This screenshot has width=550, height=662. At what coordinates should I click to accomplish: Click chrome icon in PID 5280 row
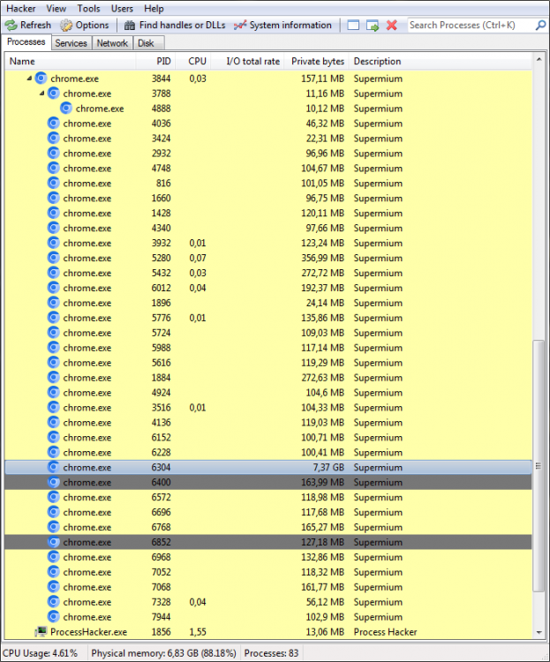pos(54,258)
